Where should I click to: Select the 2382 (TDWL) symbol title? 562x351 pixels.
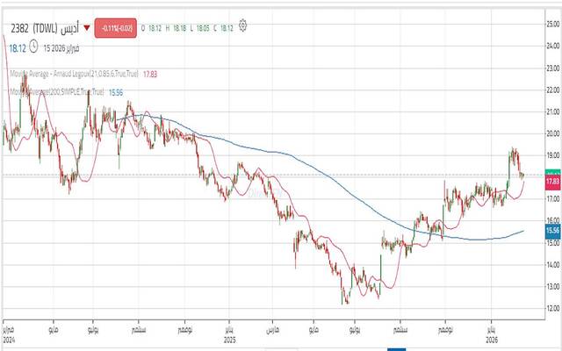coord(30,28)
